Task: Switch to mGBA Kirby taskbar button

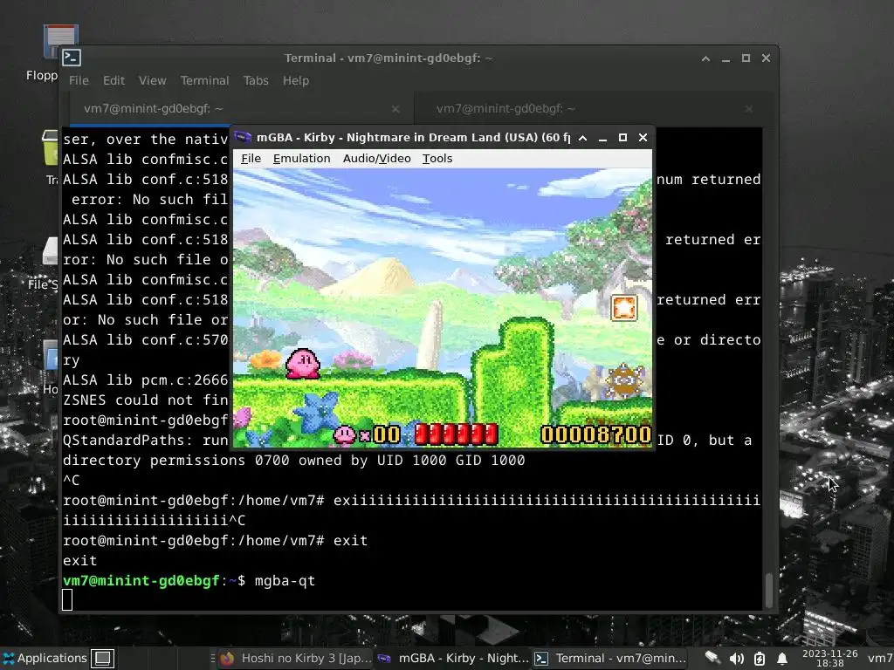Action: pyautogui.click(x=453, y=659)
